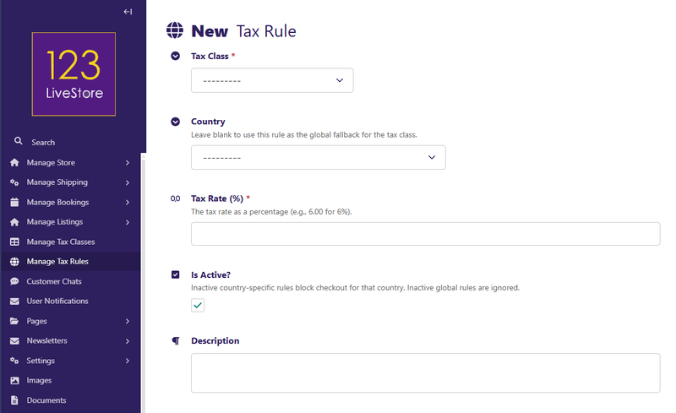Screen dimensions: 676x413
Task: Click the User Notifications envelope icon
Action: pyautogui.click(x=14, y=302)
